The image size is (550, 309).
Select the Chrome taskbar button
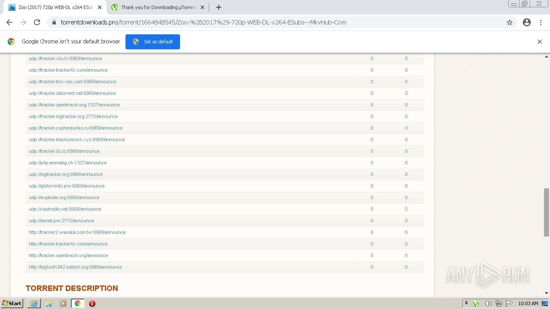[78, 303]
